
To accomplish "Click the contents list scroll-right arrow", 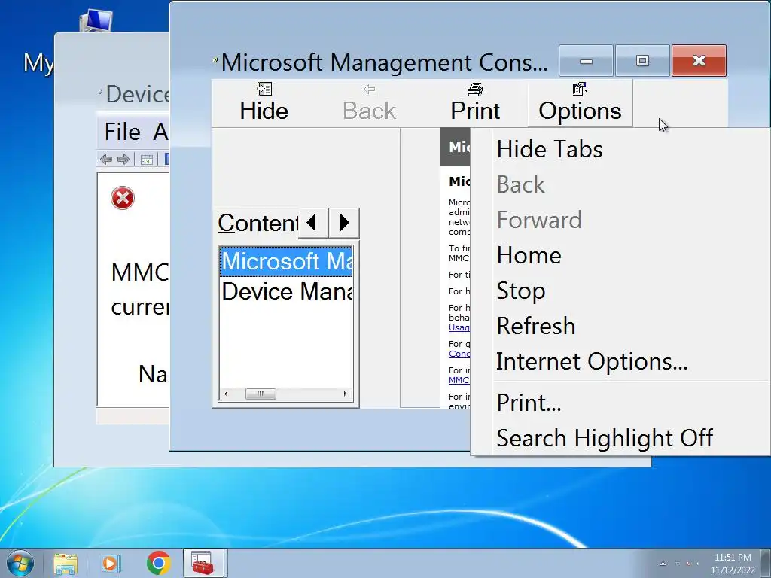I will click(x=345, y=394).
